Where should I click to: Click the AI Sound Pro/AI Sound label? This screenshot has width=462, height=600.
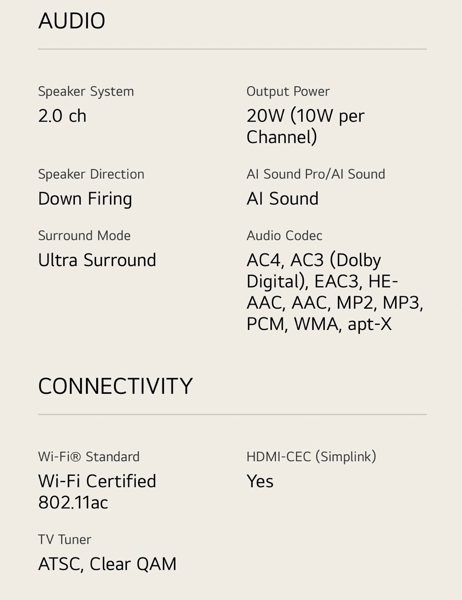pyautogui.click(x=316, y=174)
